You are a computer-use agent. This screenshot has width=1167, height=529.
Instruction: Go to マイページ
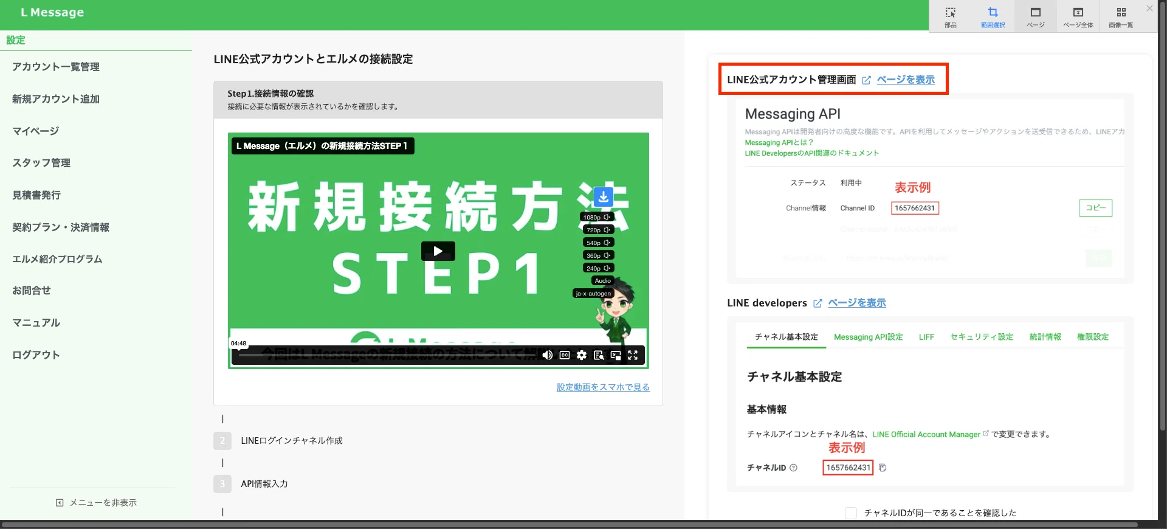point(36,131)
